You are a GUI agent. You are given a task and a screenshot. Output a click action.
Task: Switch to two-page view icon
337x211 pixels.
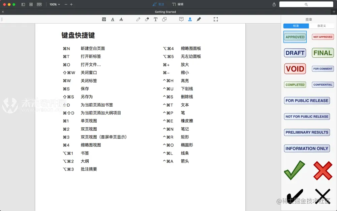(x=39, y=4)
